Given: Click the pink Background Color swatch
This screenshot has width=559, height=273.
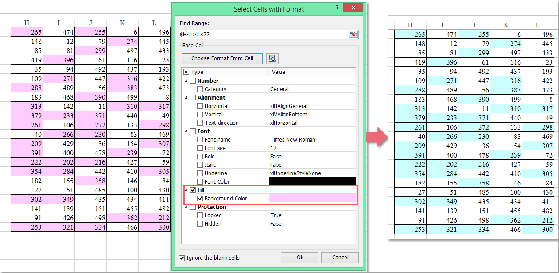Looking at the screenshot, I should coord(311,198).
